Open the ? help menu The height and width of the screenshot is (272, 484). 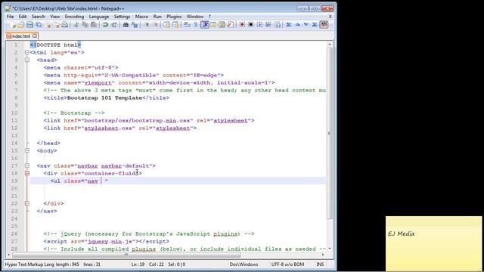point(209,17)
